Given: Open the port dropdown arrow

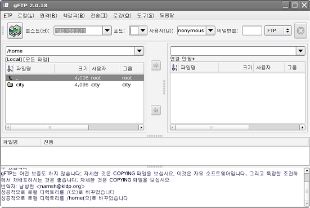Looking at the screenshot, I should 142,30.
